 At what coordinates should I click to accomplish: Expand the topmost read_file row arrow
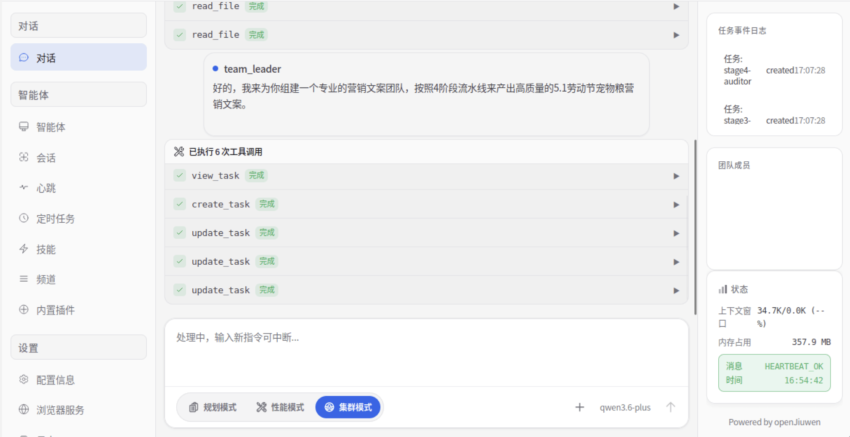point(676,6)
